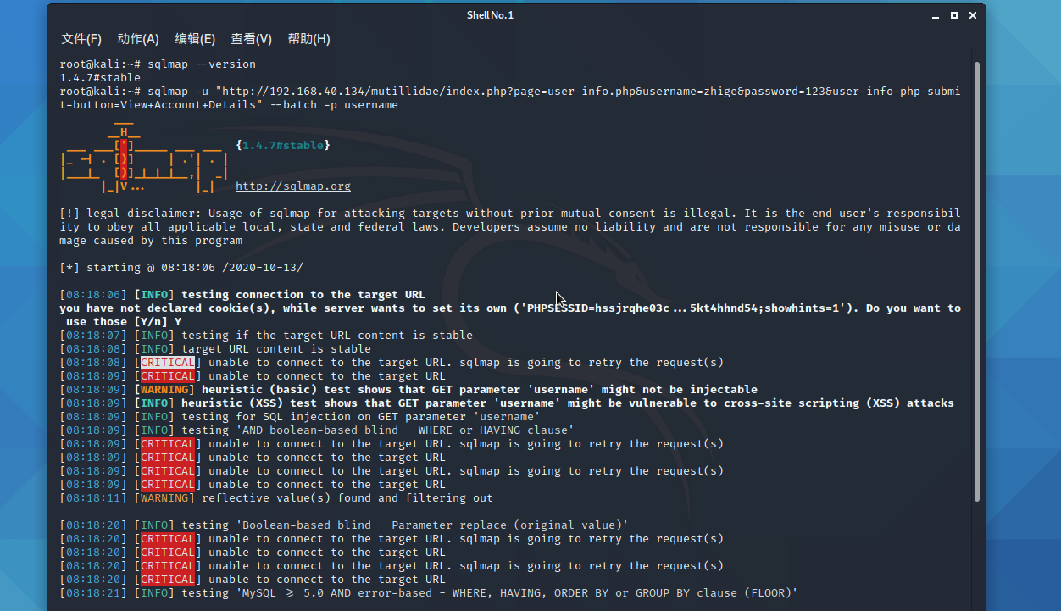Click 'testing if the target URL content is stable' line
1061x611 pixels.
pos(266,336)
